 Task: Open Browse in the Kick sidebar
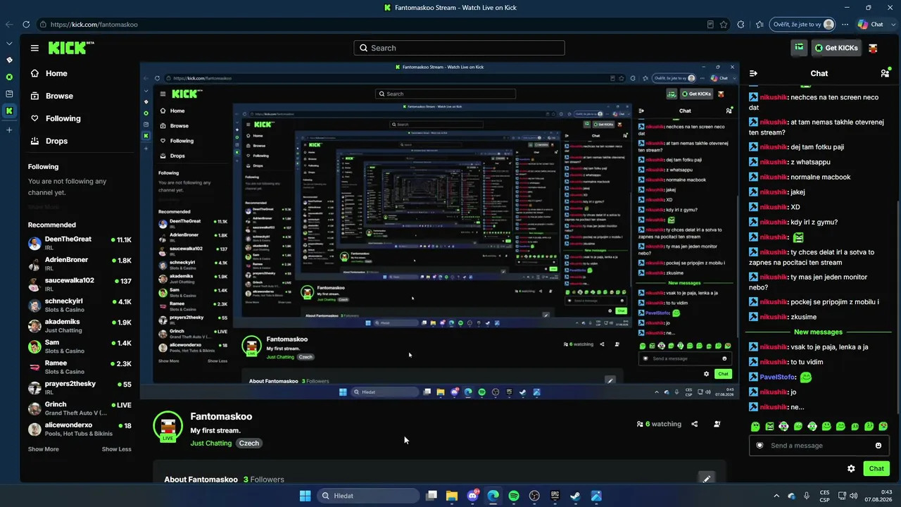click(59, 96)
